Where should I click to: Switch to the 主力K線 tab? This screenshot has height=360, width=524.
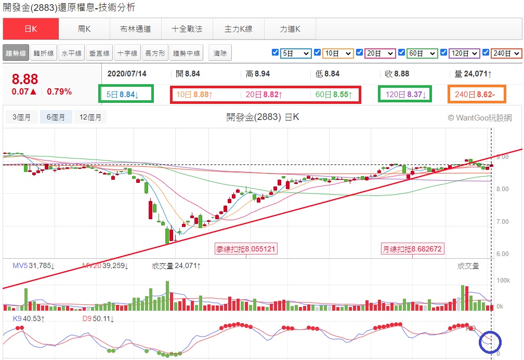(x=239, y=29)
